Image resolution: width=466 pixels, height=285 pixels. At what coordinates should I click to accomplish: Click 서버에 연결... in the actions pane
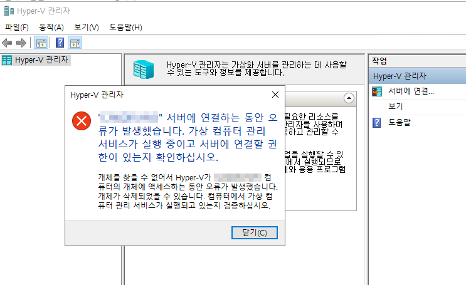[411, 91]
